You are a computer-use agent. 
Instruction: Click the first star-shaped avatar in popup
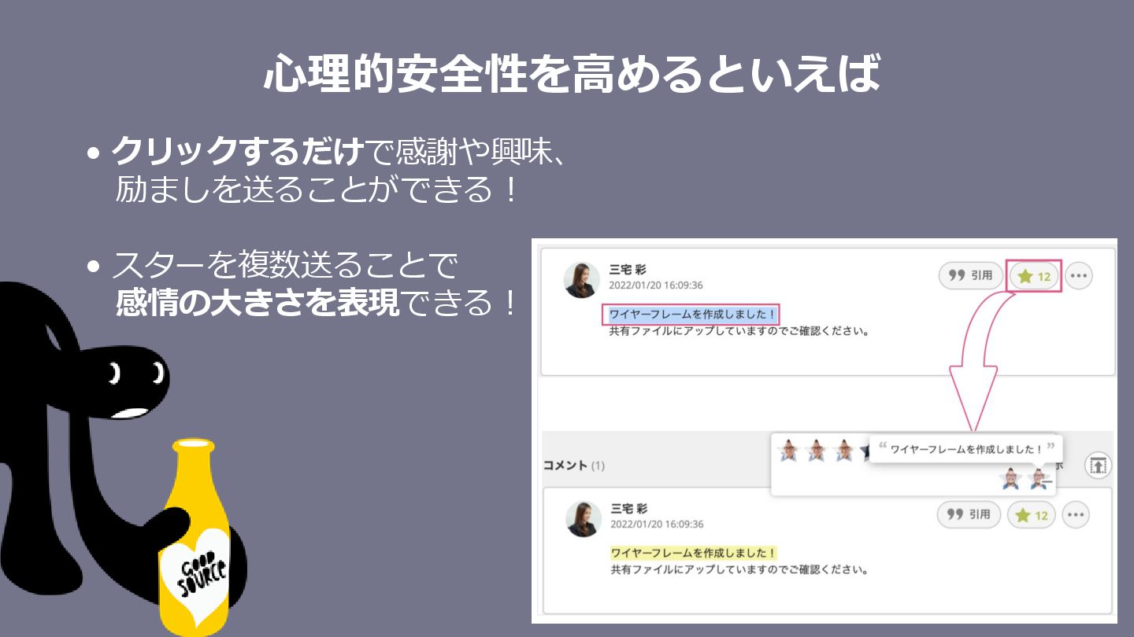point(788,451)
